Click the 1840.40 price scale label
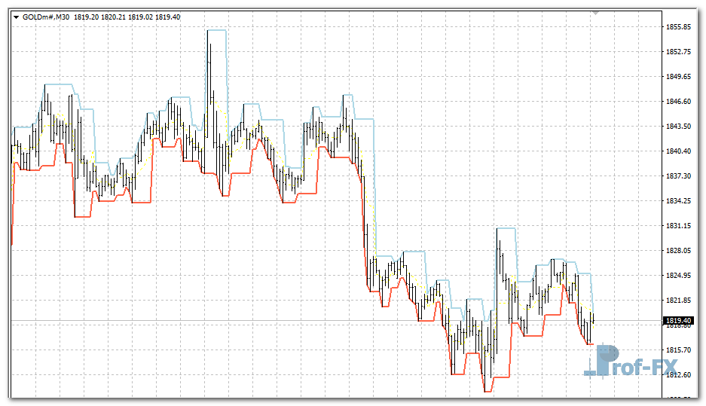The image size is (706, 406). 679,151
